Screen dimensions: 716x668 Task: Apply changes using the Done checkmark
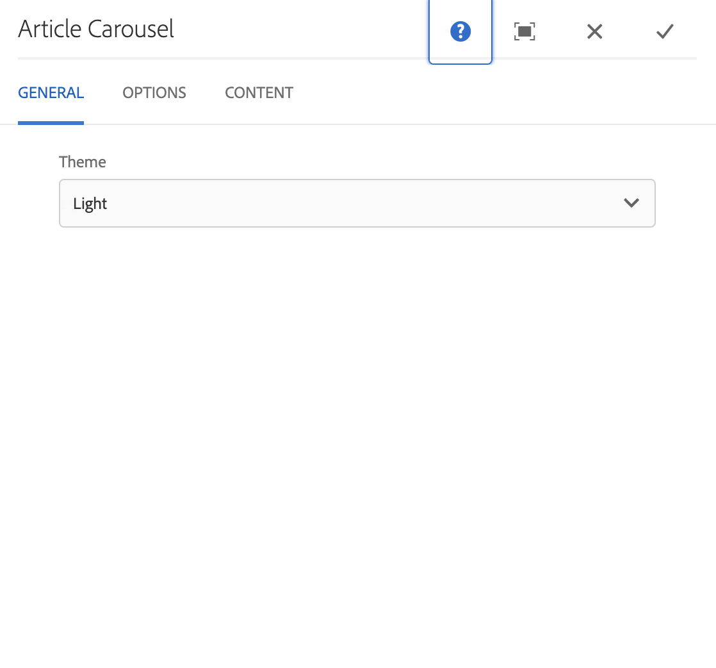[664, 31]
